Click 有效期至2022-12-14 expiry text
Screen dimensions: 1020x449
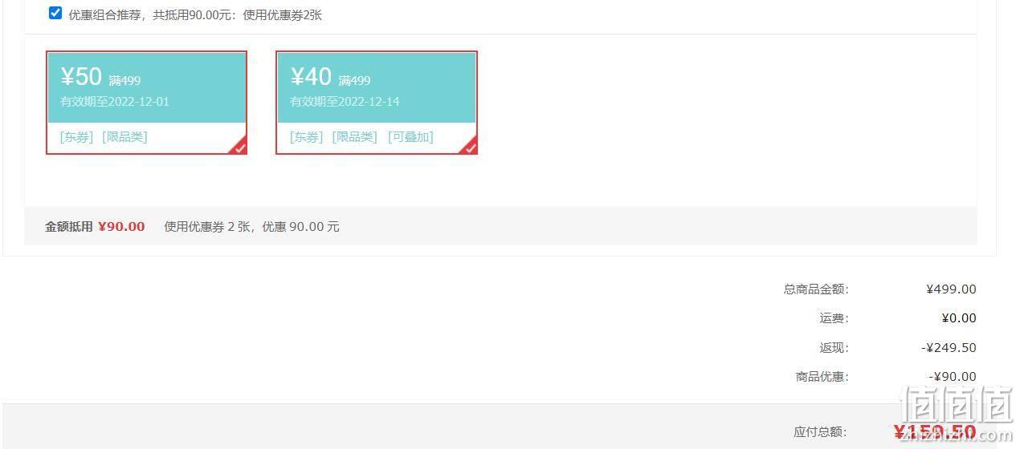(x=345, y=102)
